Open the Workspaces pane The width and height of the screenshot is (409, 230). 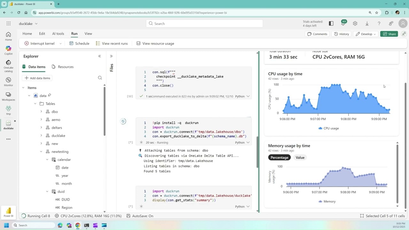(8, 96)
